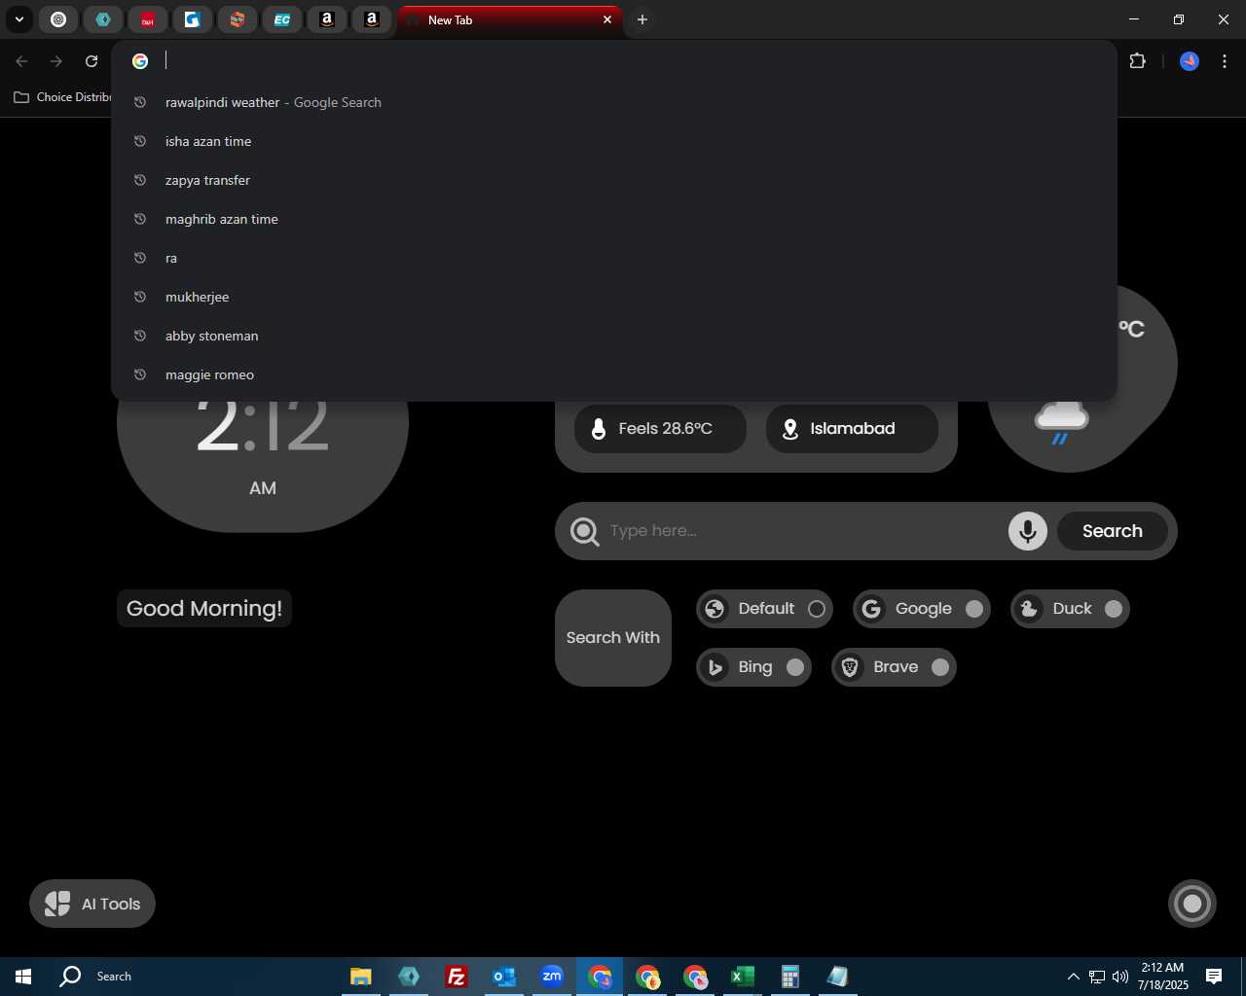Click the Islamabad location chip
This screenshot has width=1246, height=996.
(852, 429)
